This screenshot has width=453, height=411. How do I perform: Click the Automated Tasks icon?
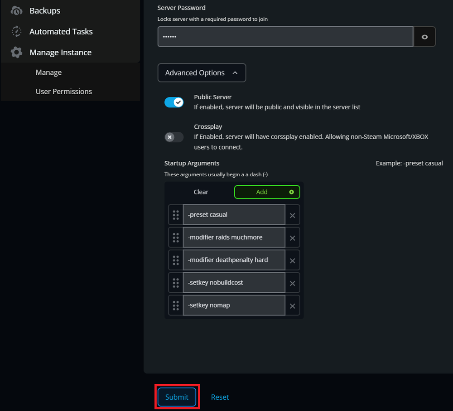[16, 31]
